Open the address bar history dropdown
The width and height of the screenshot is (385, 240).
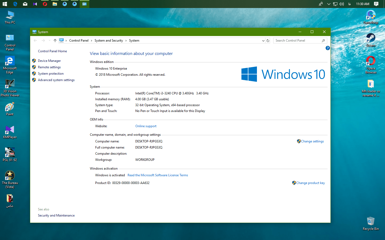click(263, 41)
